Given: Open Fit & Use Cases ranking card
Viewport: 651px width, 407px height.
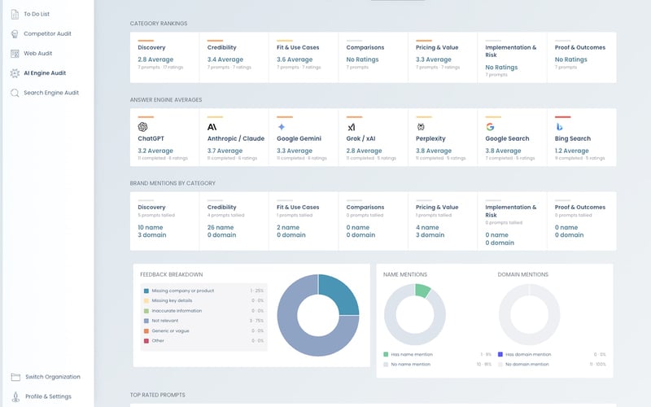Looking at the screenshot, I should click(x=304, y=57).
